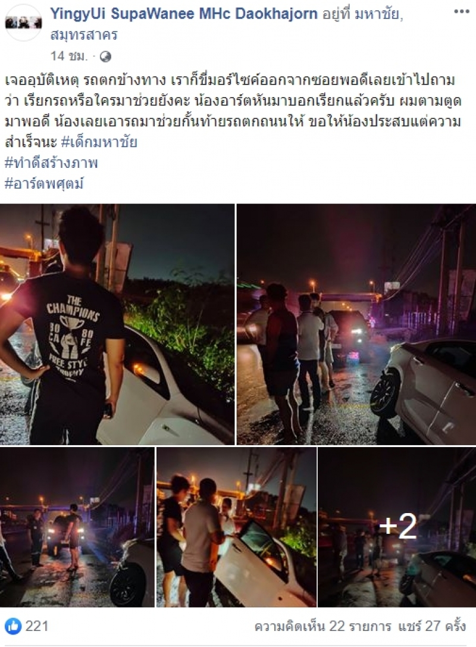Click the 14 ชม. timestamp

69,56
